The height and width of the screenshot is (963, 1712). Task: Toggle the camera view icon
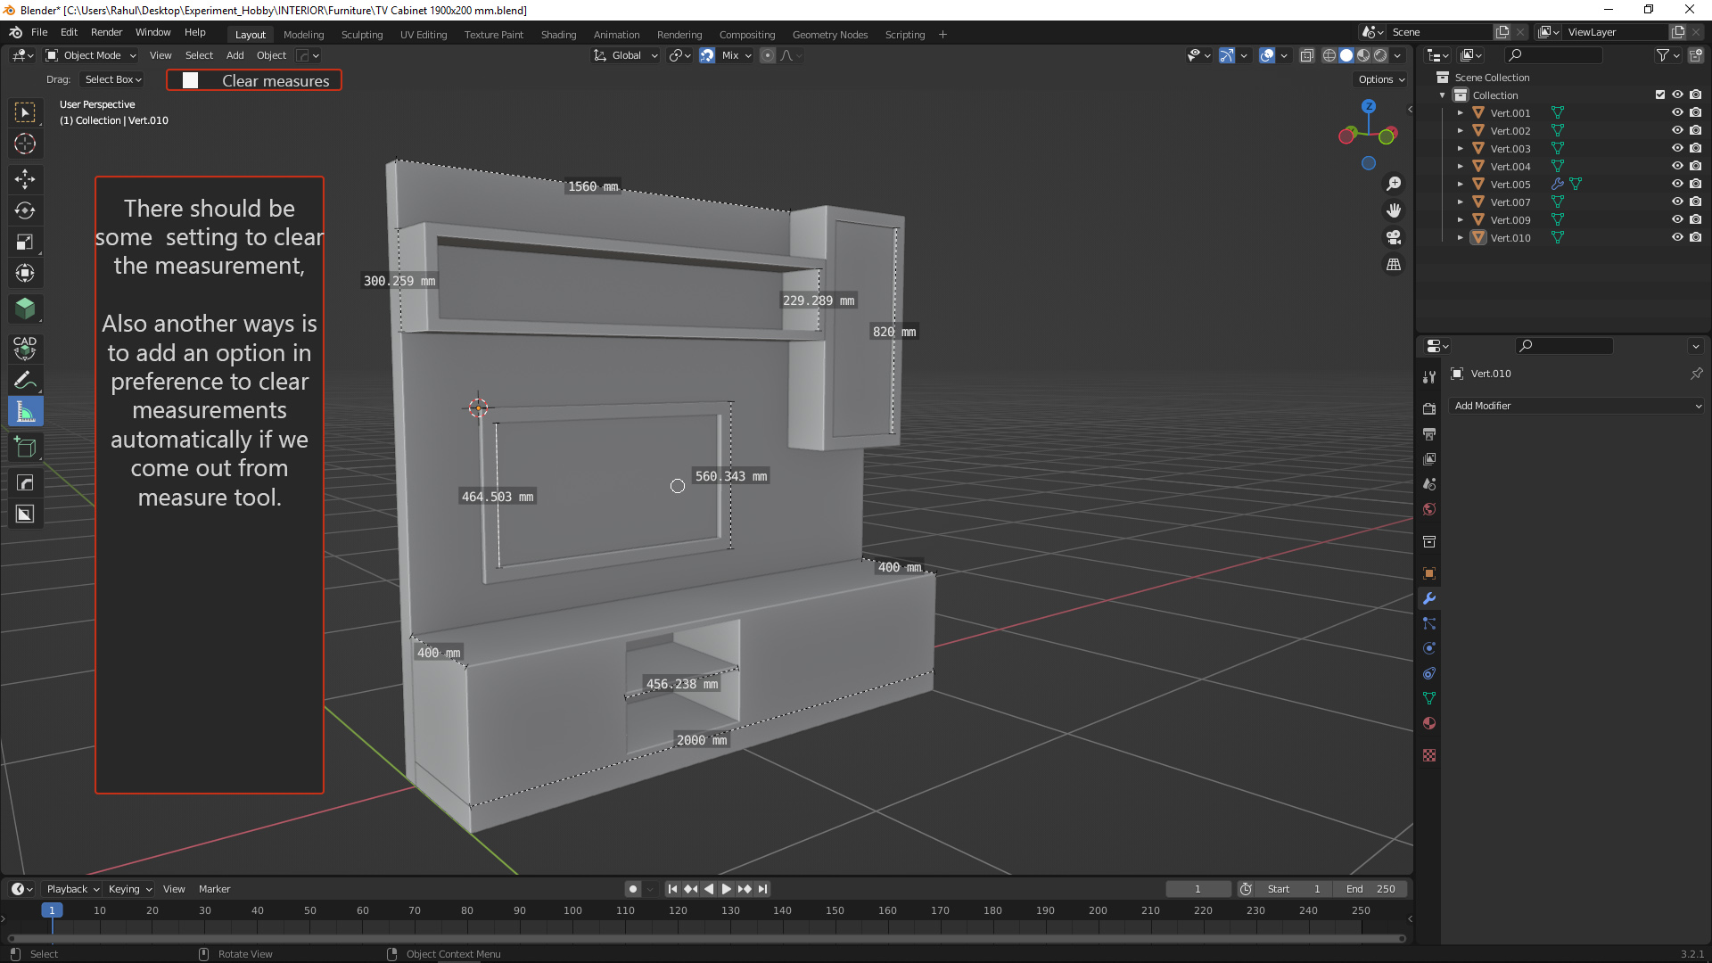point(1393,237)
